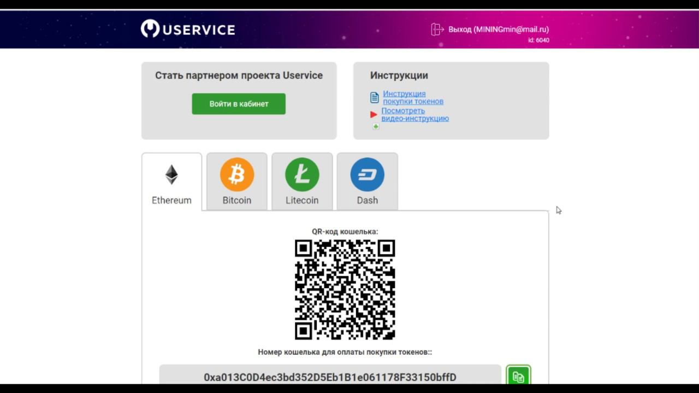
Task: Open Инструкция покупки токенов link
Action: (413, 98)
